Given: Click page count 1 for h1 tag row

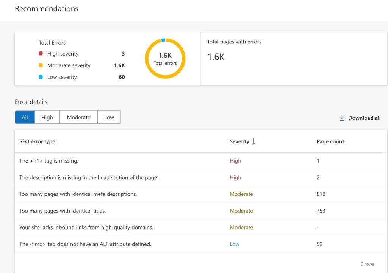Looking at the screenshot, I should [x=318, y=161].
